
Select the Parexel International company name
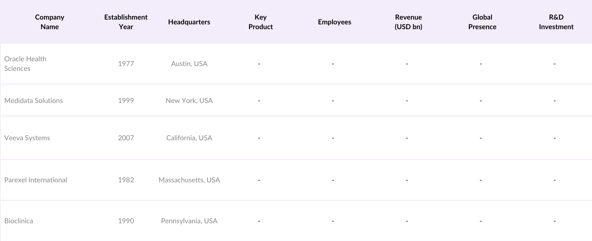click(x=36, y=180)
